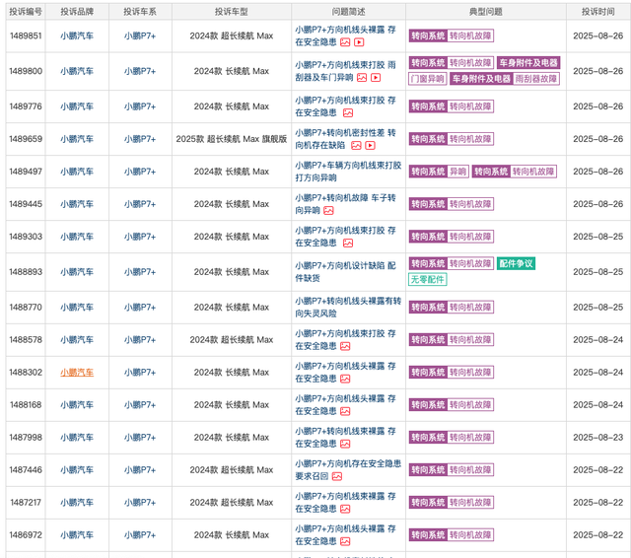
Task: Select model cell 2025款 超长续航 Max 旗舰版
Action: click(232, 139)
